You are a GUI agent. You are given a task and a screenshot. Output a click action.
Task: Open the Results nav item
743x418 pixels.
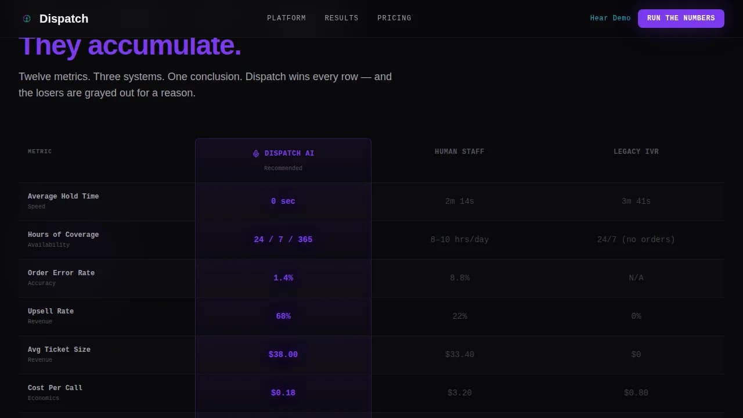click(x=341, y=18)
